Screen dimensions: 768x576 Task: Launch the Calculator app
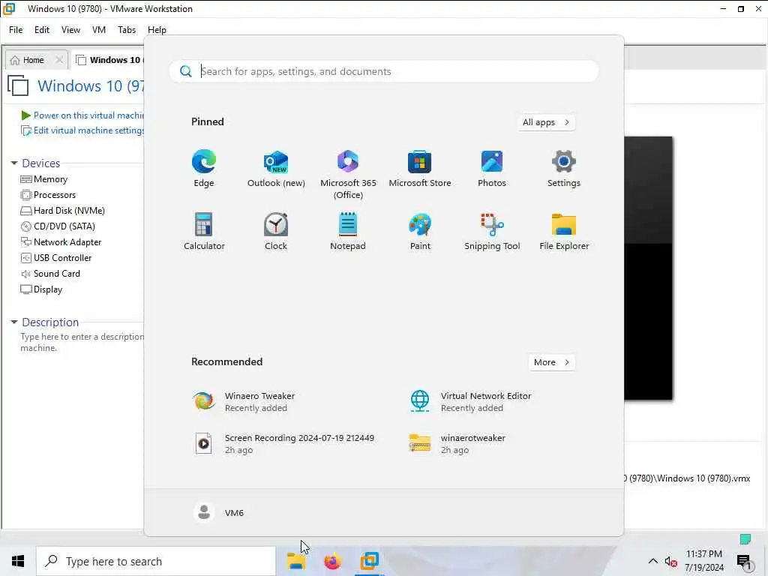204,231
